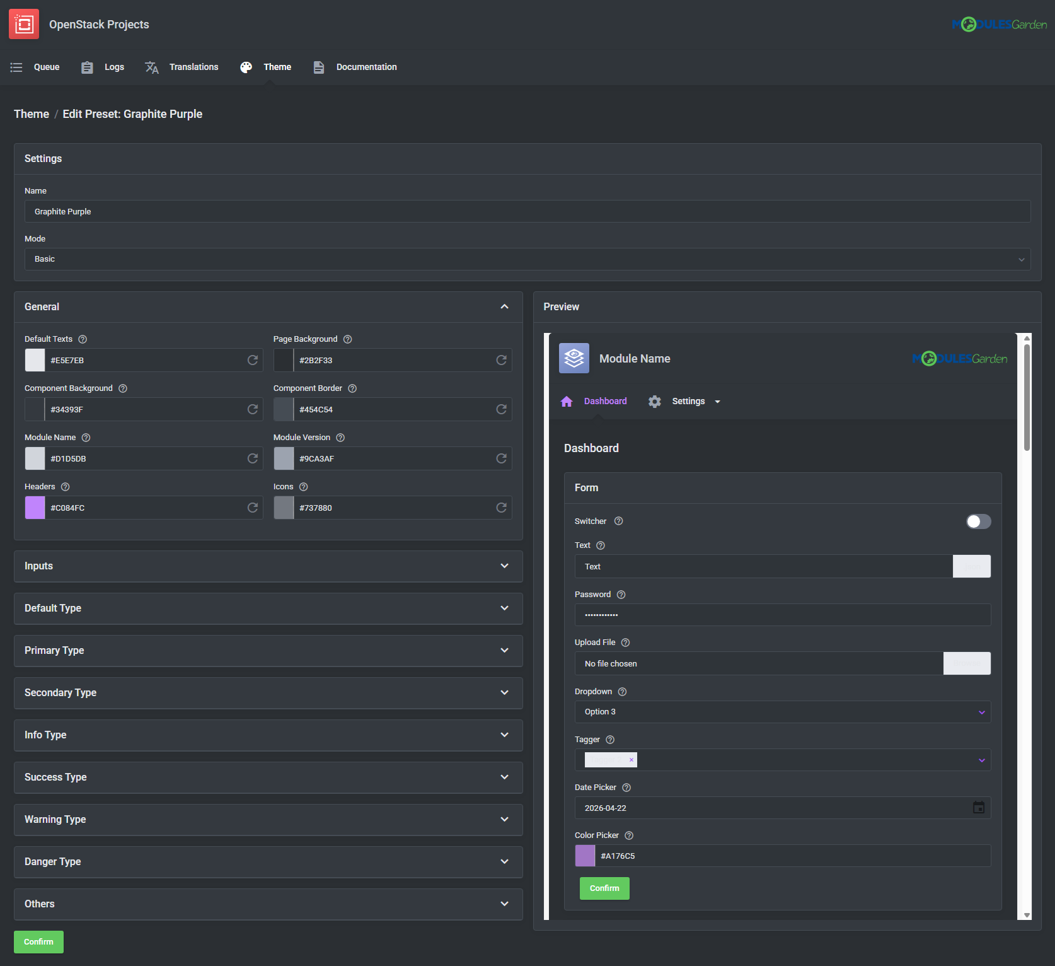Viewport: 1055px width, 966px height.
Task: Click the OpenStack Projects app logo
Action: [23, 23]
